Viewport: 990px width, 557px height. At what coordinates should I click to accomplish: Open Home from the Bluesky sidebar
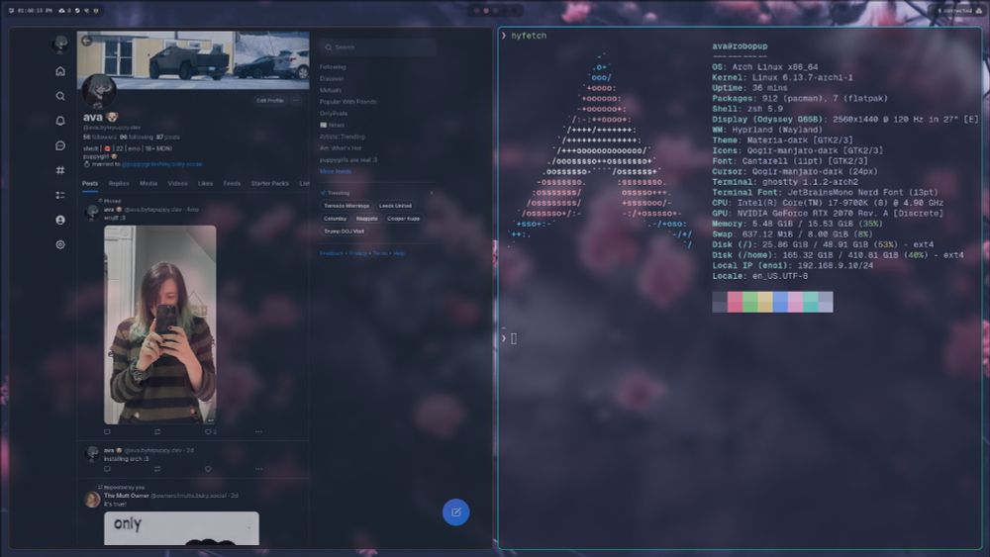tap(60, 71)
